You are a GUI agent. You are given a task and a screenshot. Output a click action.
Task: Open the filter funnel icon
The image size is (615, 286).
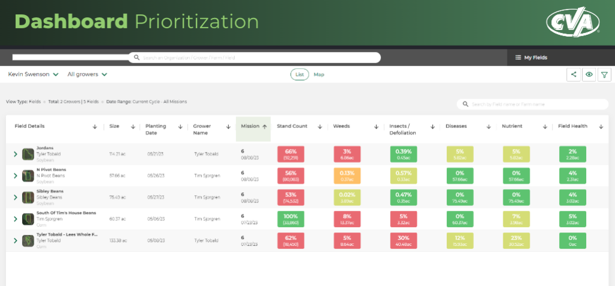pyautogui.click(x=604, y=75)
